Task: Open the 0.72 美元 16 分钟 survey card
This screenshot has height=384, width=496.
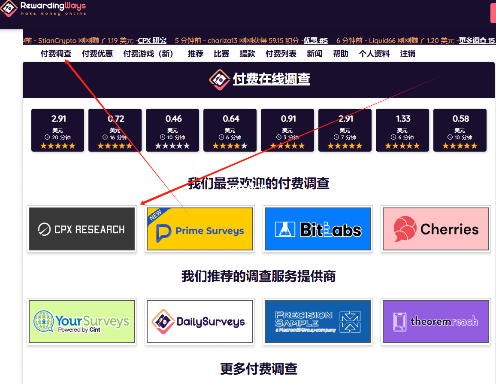Action: click(x=115, y=130)
